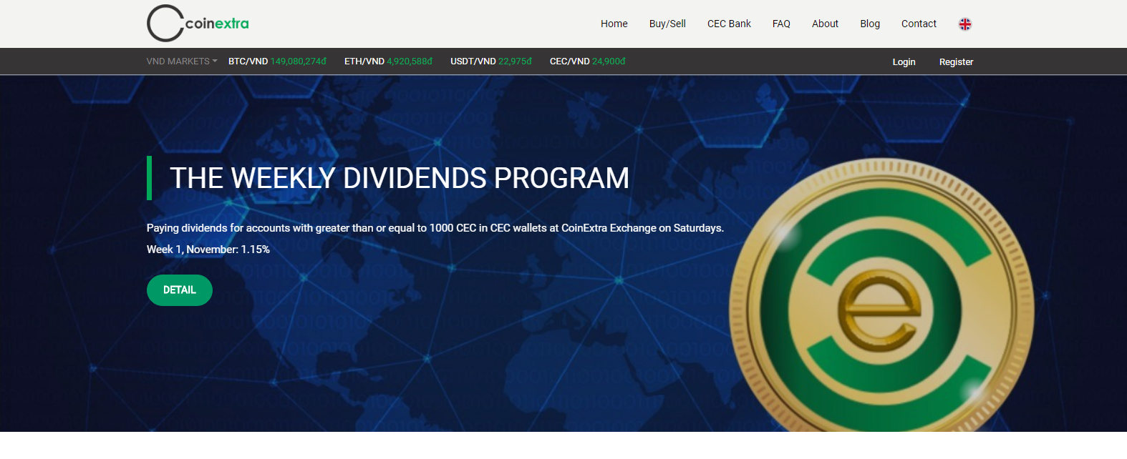Click the 'Paying dividends for accounts' description

tap(435, 228)
